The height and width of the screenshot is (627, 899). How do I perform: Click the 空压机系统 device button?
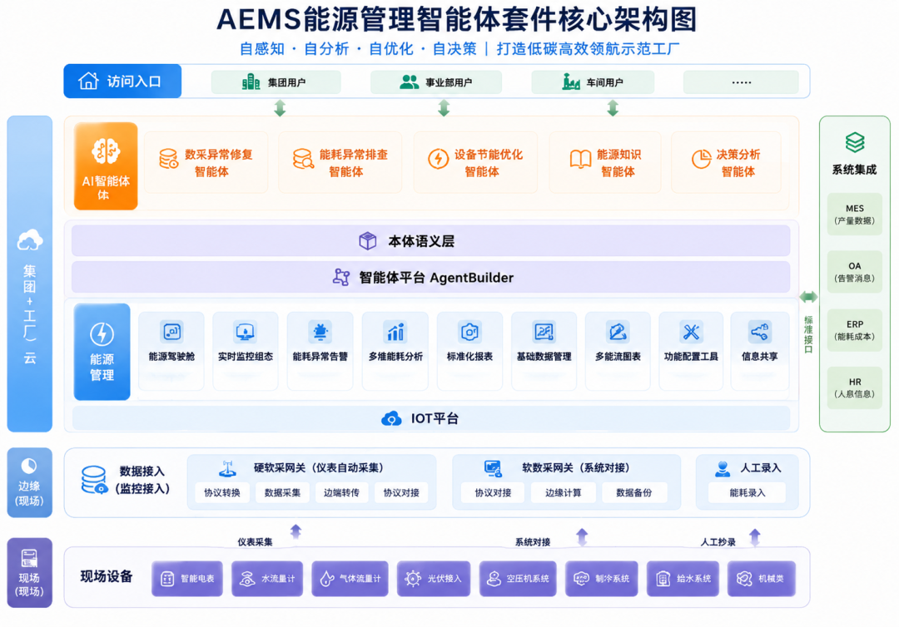(518, 578)
